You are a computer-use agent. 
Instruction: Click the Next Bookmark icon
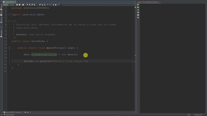(42, 5)
